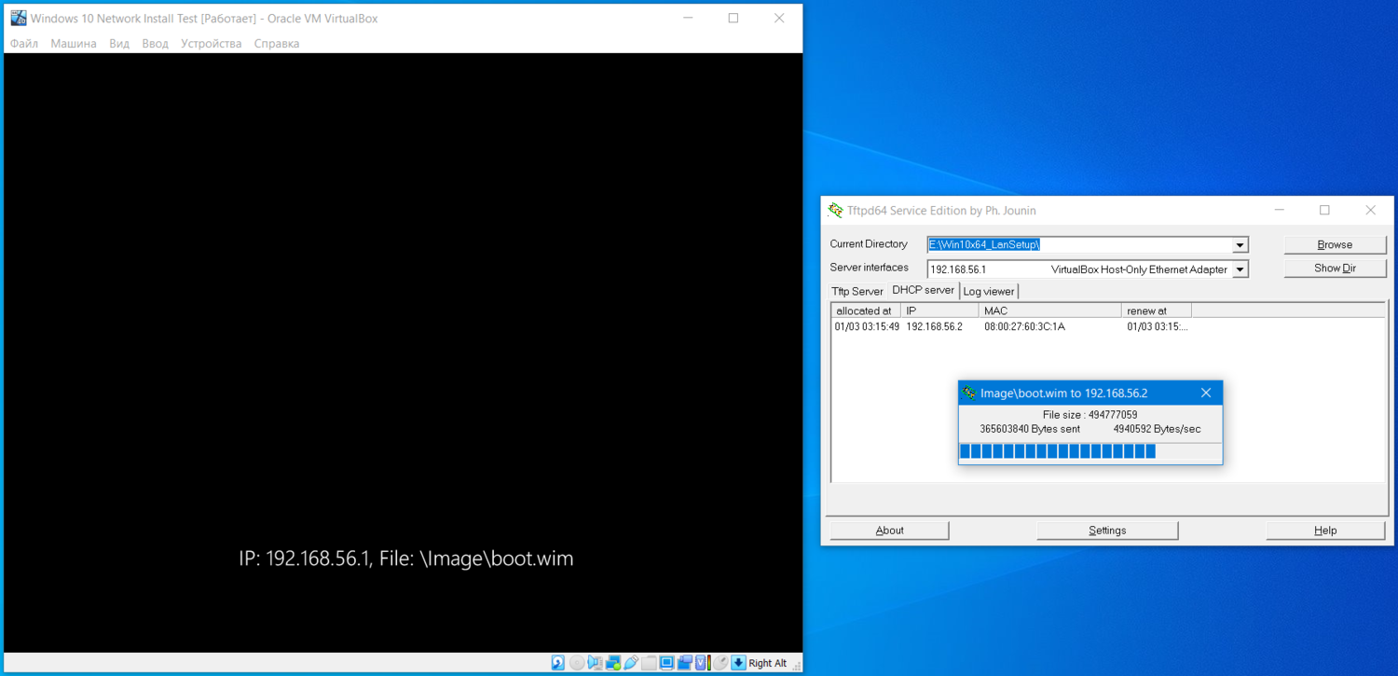Click the 'Current Directory' label
Screen dimensions: 1398x676
[869, 244]
